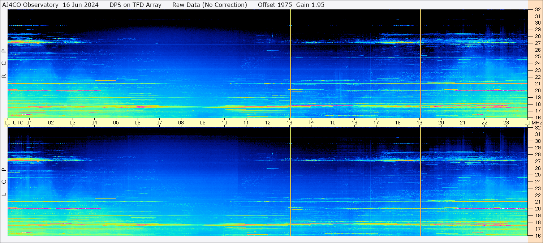Viewport: 543px width, 243px height.
Task: Click green vertical marker at 13 UTC in RCP panel
Action: [290, 64]
